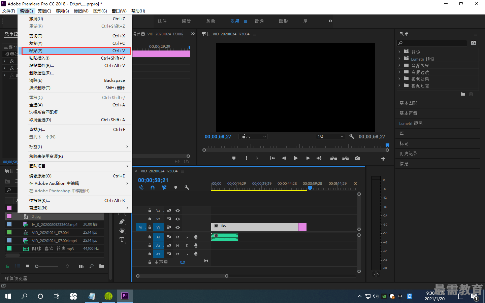The image size is (485, 303).
Task: Toggle V2 track output eye
Action: [177, 219]
